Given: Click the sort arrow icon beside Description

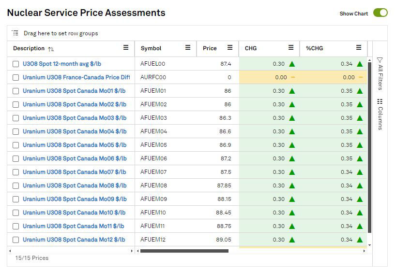Looking at the screenshot, I should [51, 49].
